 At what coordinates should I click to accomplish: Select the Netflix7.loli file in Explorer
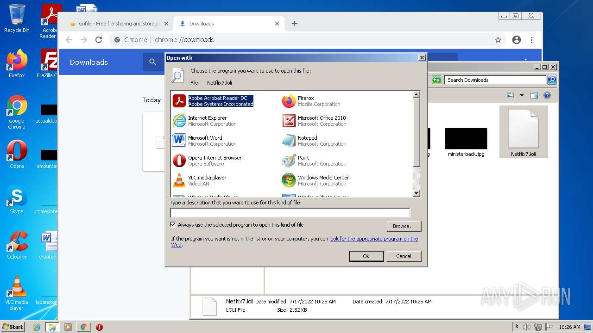524,132
